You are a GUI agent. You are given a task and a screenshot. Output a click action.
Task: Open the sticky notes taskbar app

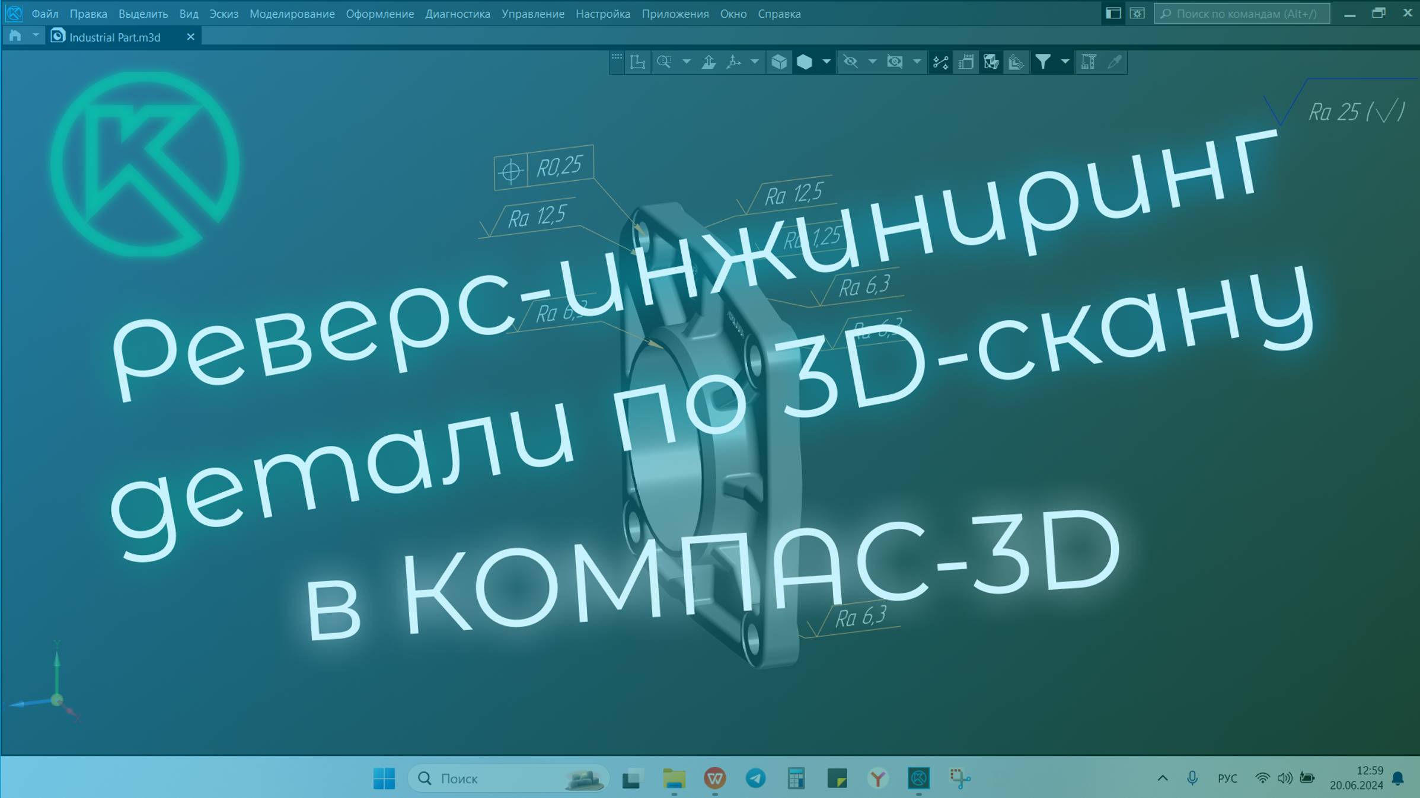837,778
